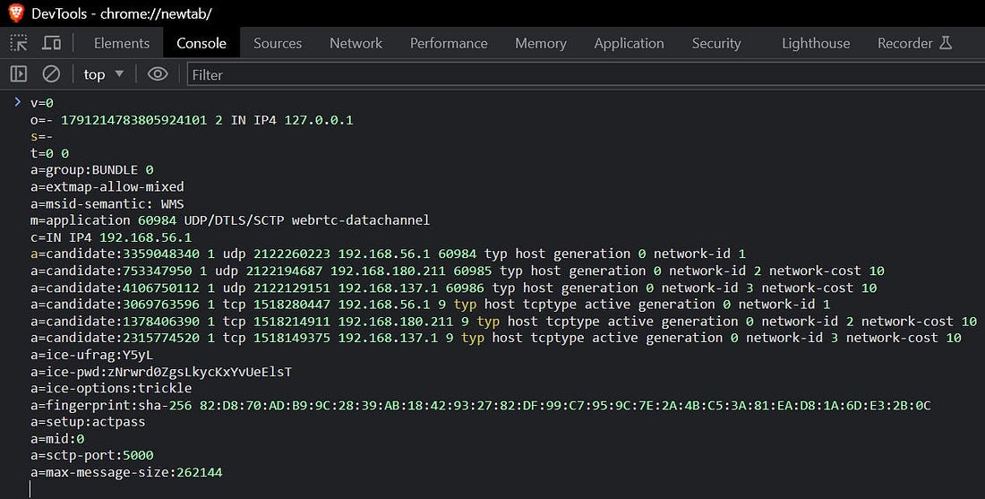Screen dimensions: 985x499
Task: Open the Sources tab
Action: click(x=278, y=43)
